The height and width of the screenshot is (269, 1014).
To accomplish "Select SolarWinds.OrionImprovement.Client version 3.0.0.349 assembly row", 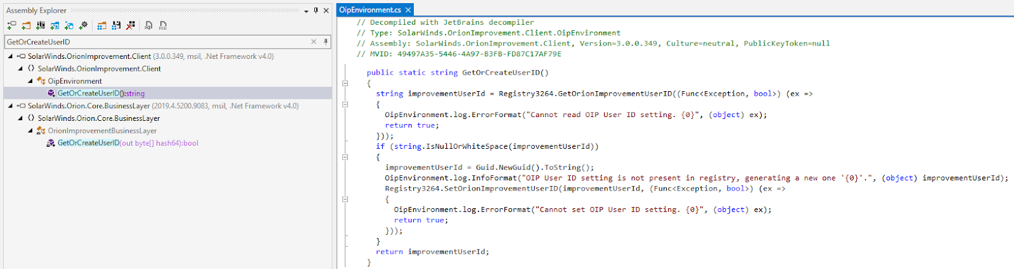I will click(x=151, y=56).
